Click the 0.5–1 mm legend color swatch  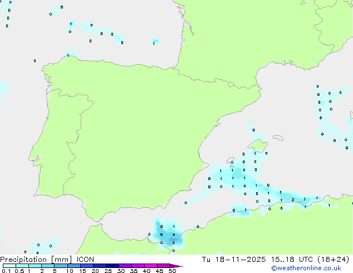click(22, 266)
